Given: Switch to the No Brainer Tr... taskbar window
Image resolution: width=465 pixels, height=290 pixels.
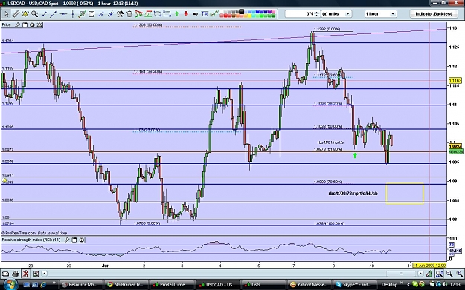Looking at the screenshot, I should pyautogui.click(x=126, y=285).
